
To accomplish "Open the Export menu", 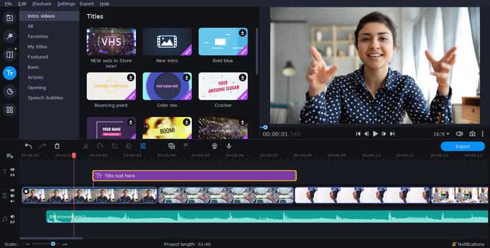I will click(87, 4).
